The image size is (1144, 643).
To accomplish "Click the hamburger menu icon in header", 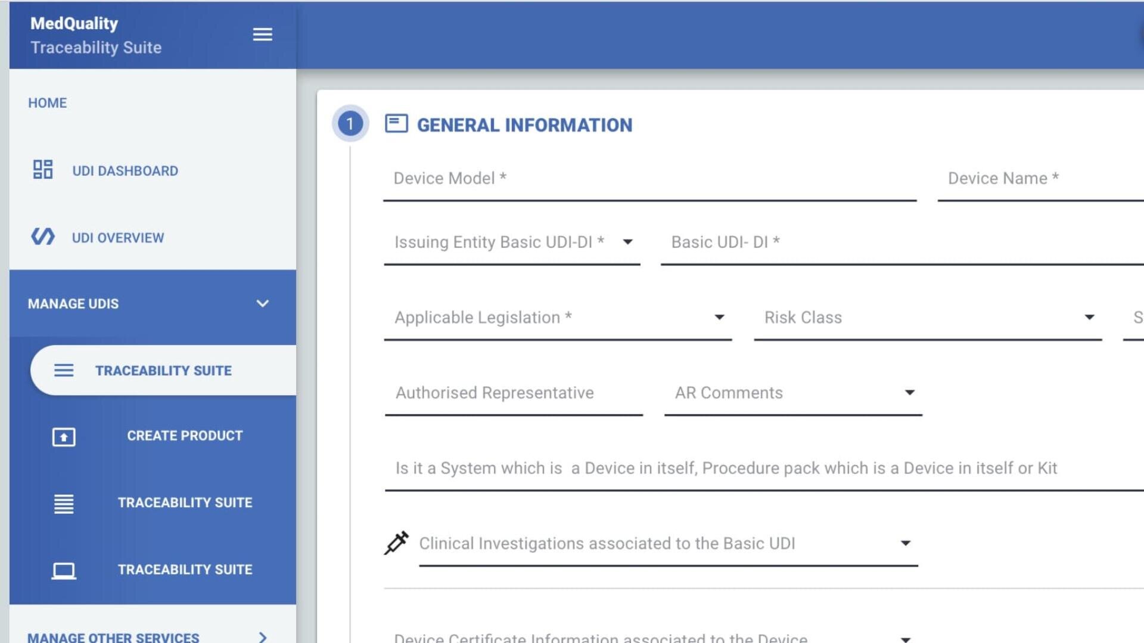I will (x=262, y=35).
